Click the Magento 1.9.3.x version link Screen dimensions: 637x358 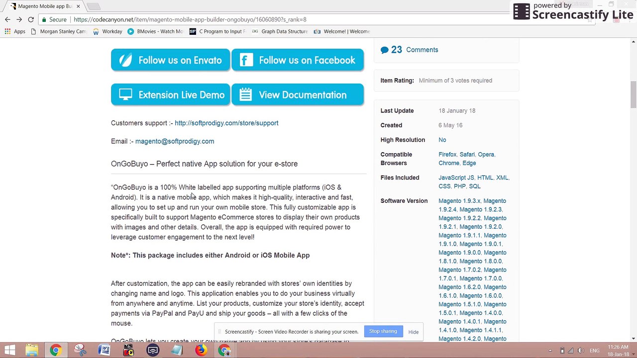pos(459,201)
